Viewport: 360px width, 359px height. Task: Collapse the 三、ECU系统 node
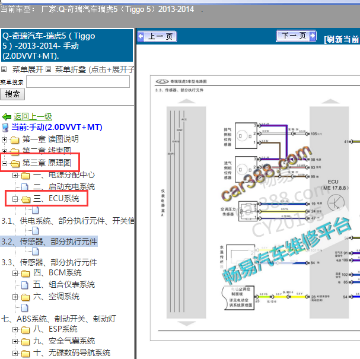point(15,199)
